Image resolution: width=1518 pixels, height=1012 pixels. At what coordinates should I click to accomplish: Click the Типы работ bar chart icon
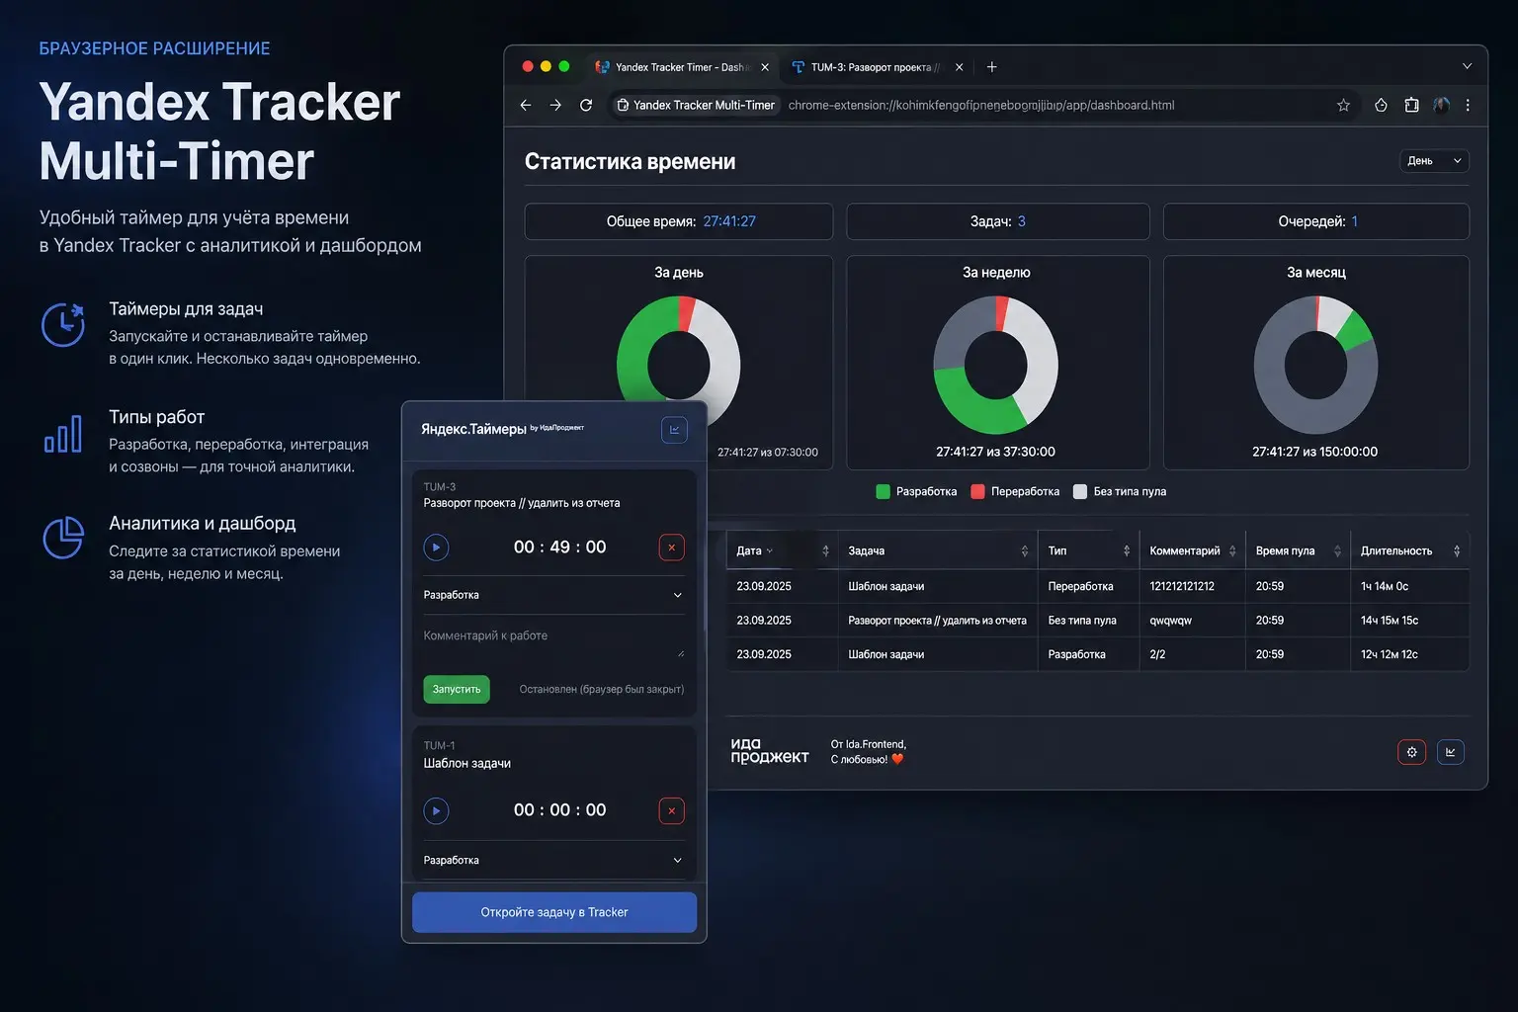point(62,434)
